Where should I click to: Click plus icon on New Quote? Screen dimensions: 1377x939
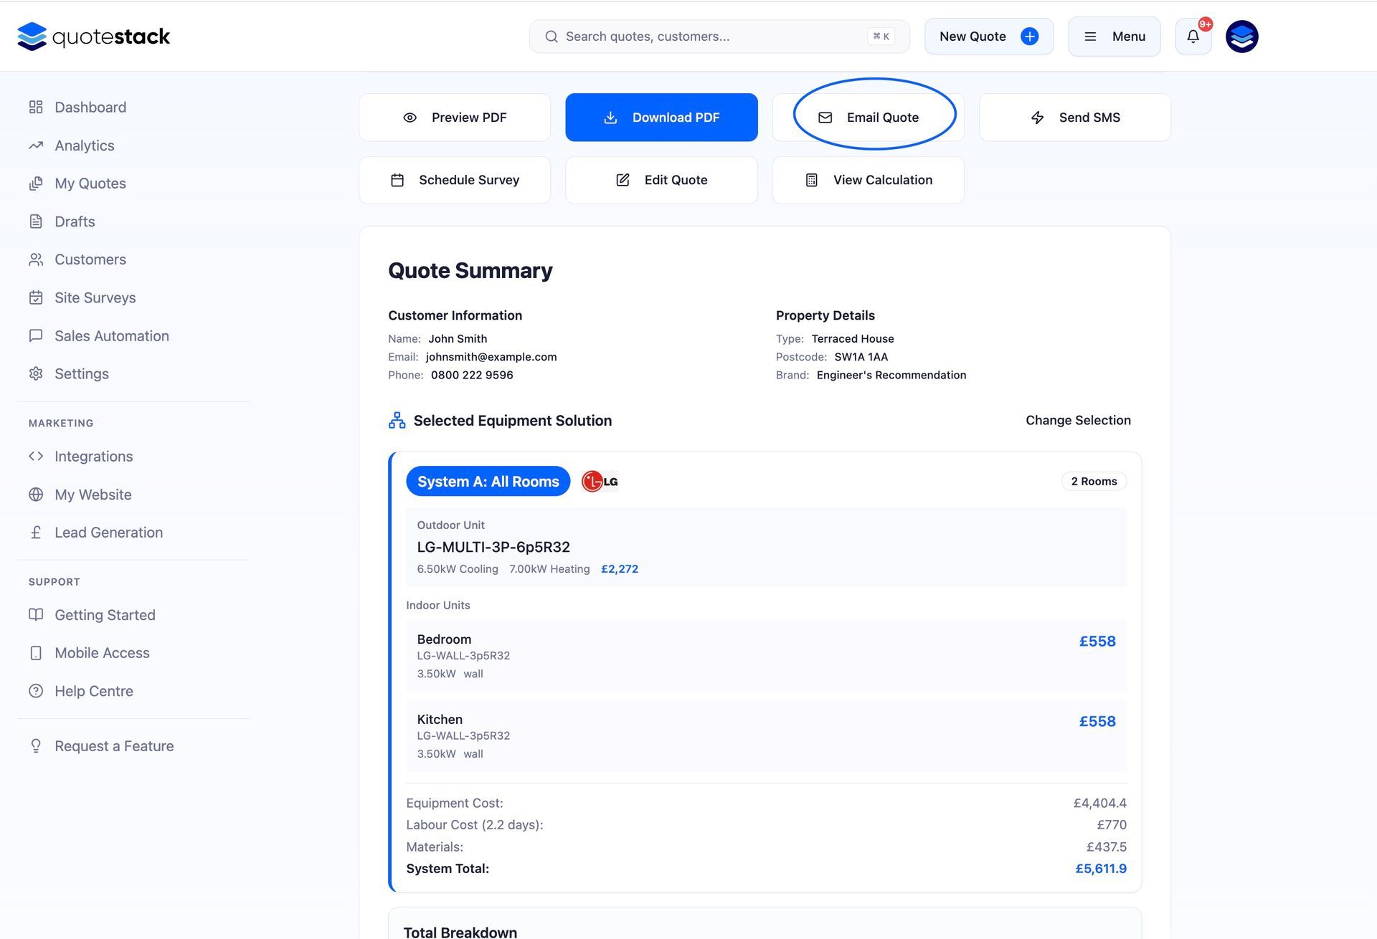1029,37
